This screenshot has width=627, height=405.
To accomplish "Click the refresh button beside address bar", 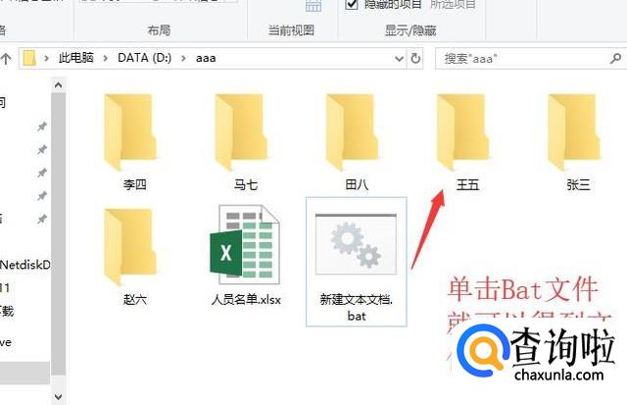I will coord(415,59).
